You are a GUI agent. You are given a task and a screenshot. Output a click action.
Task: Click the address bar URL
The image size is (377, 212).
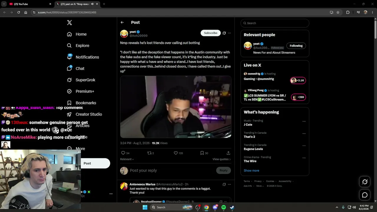click(x=67, y=12)
